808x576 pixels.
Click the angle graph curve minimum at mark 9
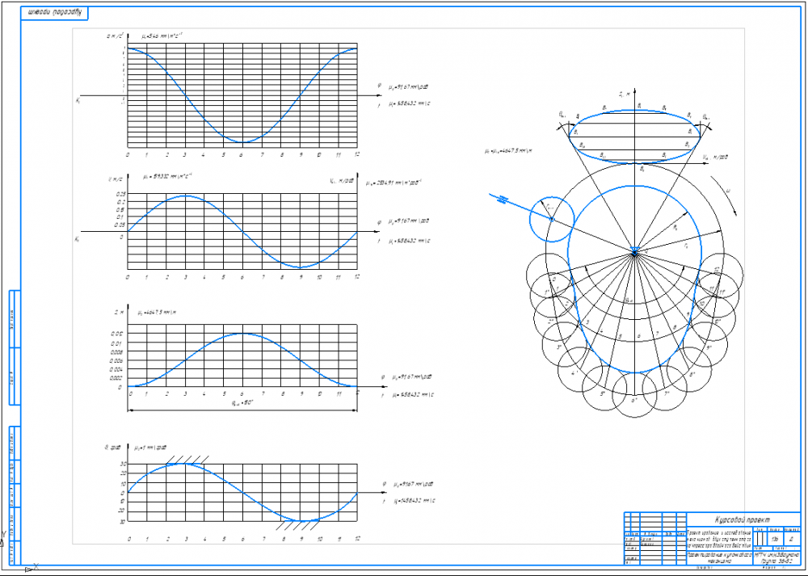pos(300,521)
